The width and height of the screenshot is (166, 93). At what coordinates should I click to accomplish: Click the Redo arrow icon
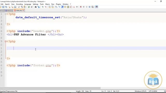point(32,7)
